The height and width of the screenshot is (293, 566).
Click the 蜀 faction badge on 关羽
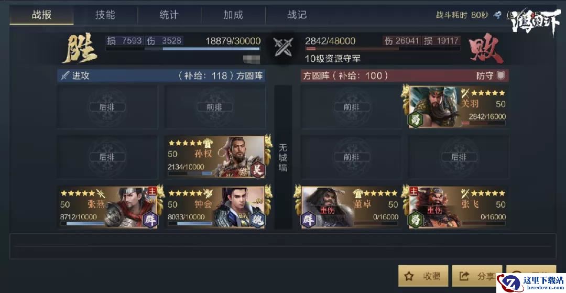(x=415, y=120)
